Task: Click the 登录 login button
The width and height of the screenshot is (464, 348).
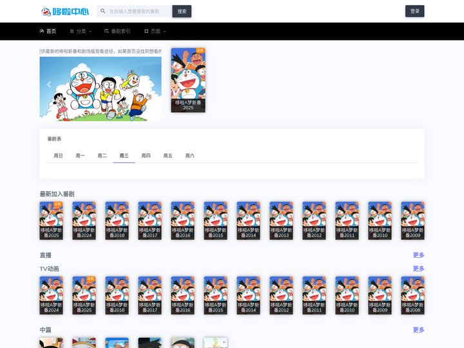Action: 414,11
